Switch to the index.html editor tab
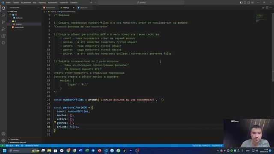 [51, 8]
